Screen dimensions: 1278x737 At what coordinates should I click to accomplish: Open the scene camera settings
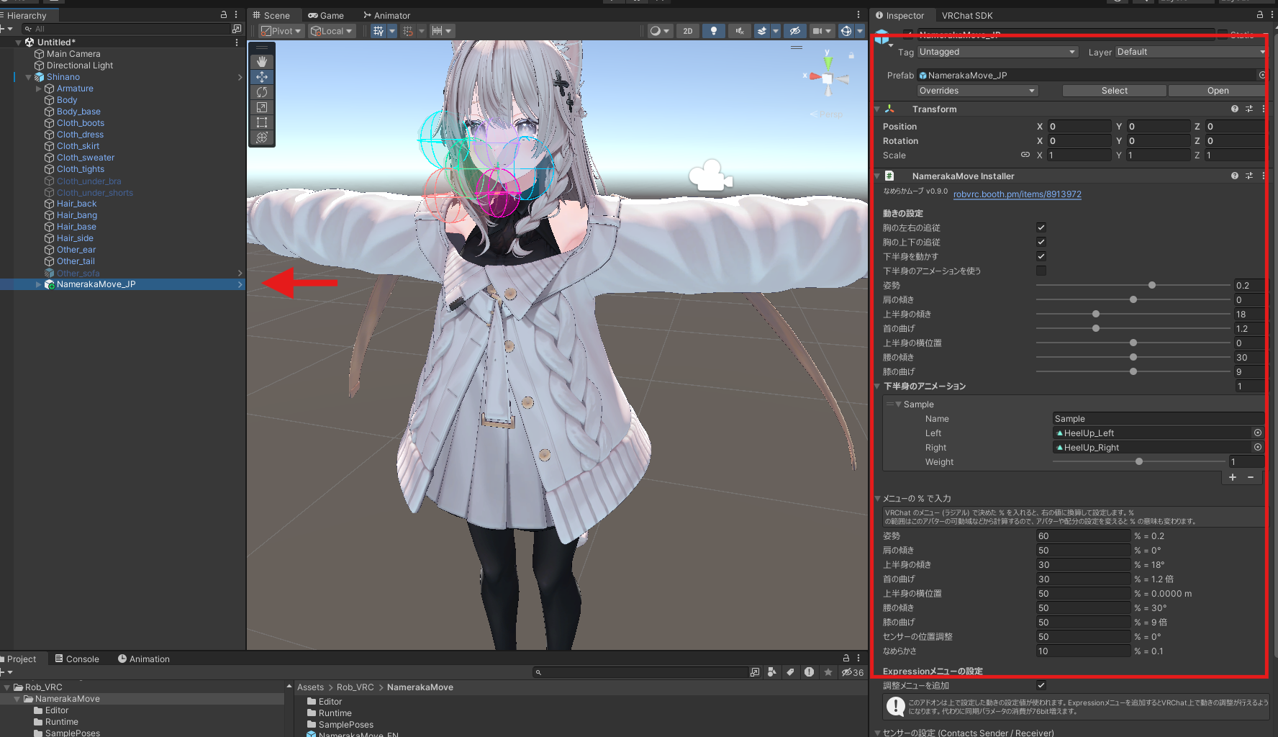[821, 31]
